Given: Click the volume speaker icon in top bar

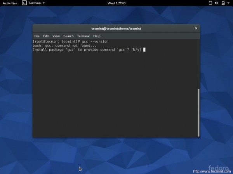Looking at the screenshot, I should (216, 3).
